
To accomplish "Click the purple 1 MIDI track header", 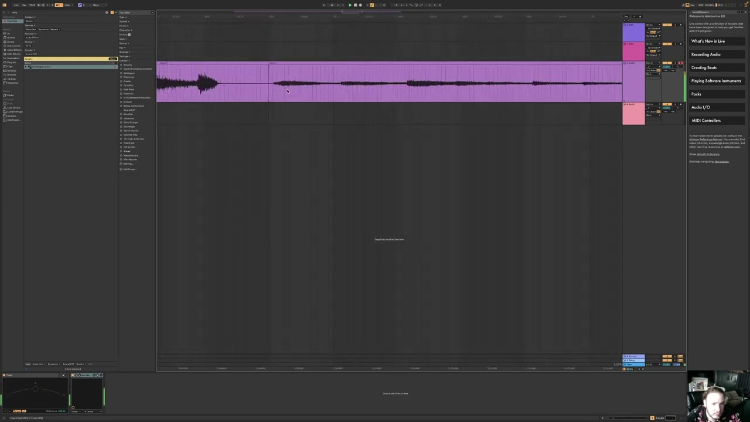I will tap(633, 32).
